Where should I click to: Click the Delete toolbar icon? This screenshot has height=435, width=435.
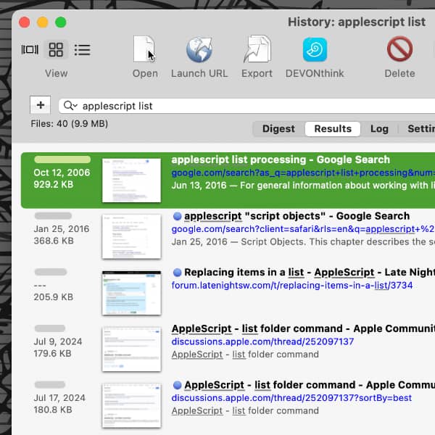[x=399, y=49]
